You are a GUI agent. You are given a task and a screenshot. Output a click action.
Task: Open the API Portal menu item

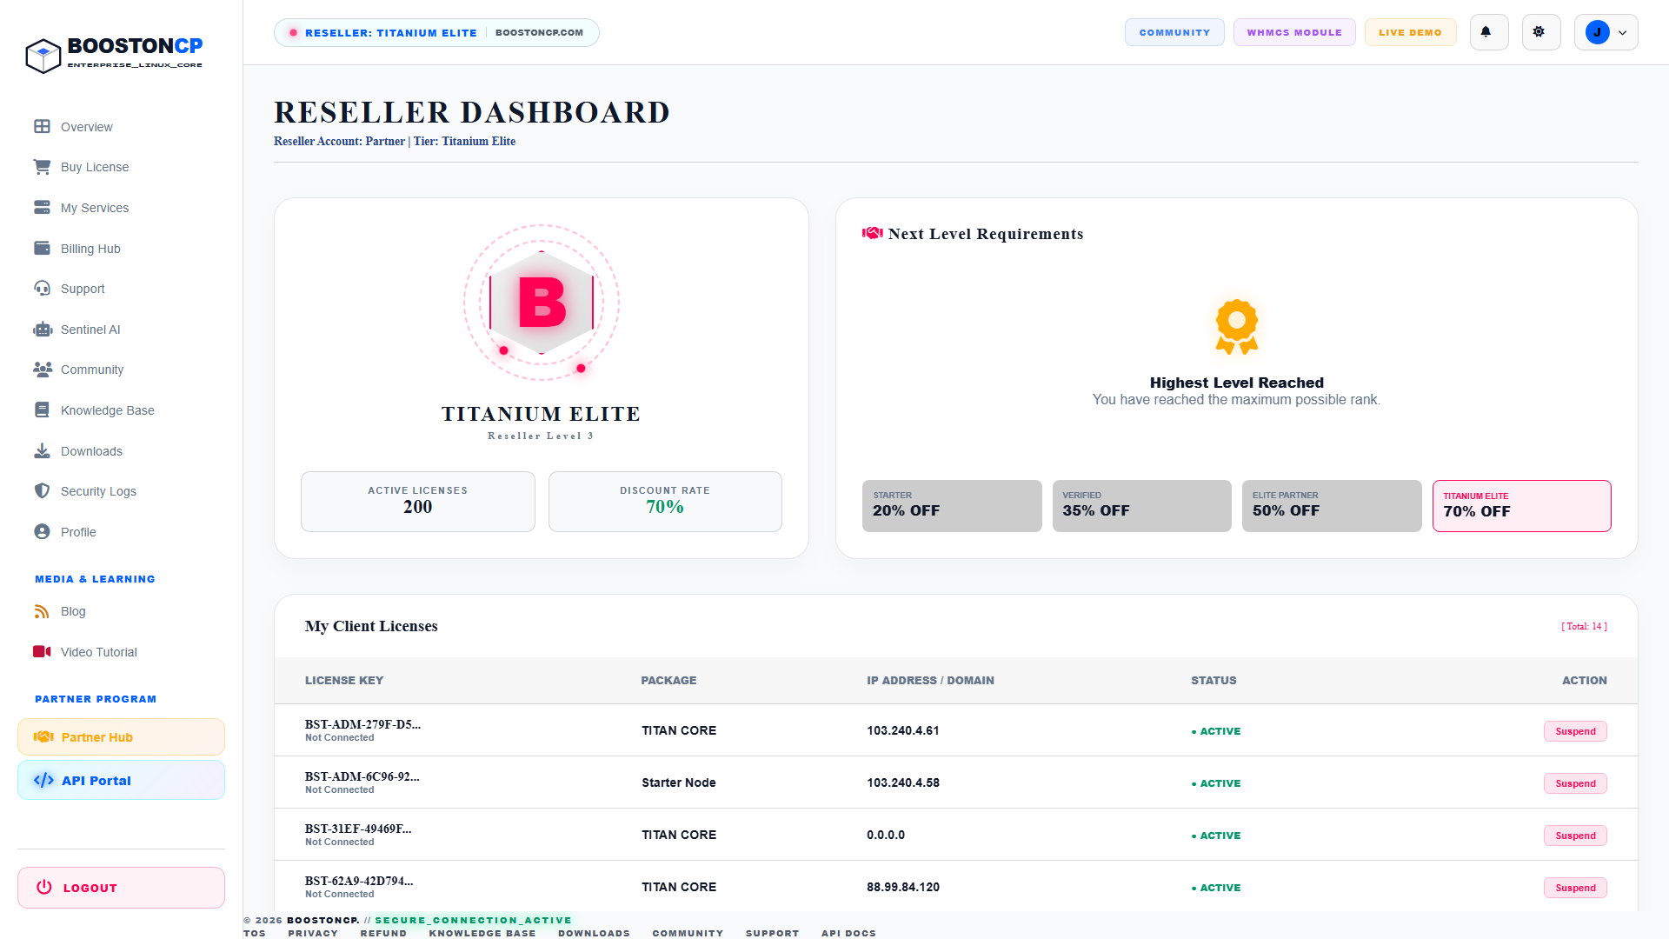[x=121, y=781]
